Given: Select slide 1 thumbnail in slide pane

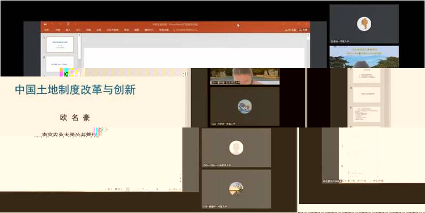Looking at the screenshot, I should pos(60,44).
